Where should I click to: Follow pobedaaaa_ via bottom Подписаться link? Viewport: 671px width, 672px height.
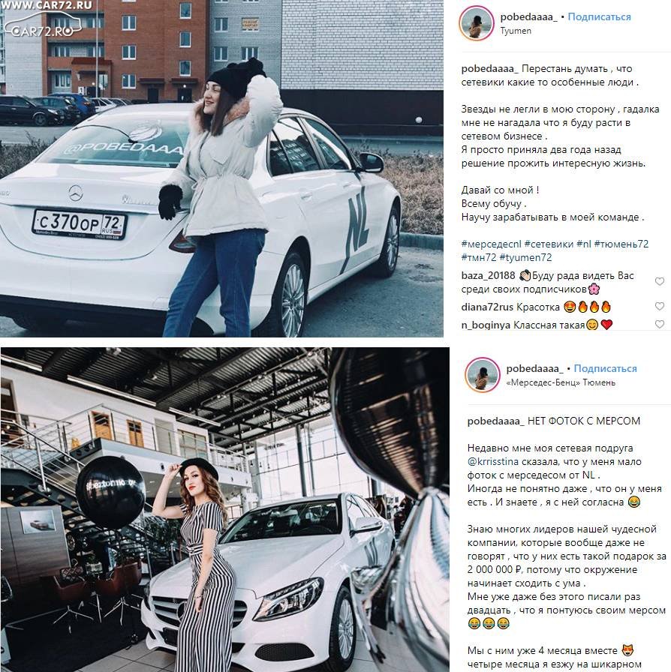coord(606,368)
